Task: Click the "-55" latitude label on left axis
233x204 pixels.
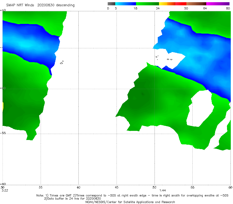Action: [3, 133]
